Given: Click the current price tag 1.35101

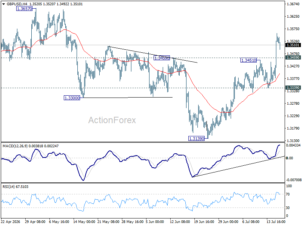Looking at the screenshot, I should coord(293,45).
